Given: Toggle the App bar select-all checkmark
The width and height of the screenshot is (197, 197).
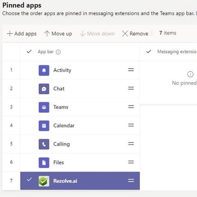Looking at the screenshot, I should [x=29, y=52].
